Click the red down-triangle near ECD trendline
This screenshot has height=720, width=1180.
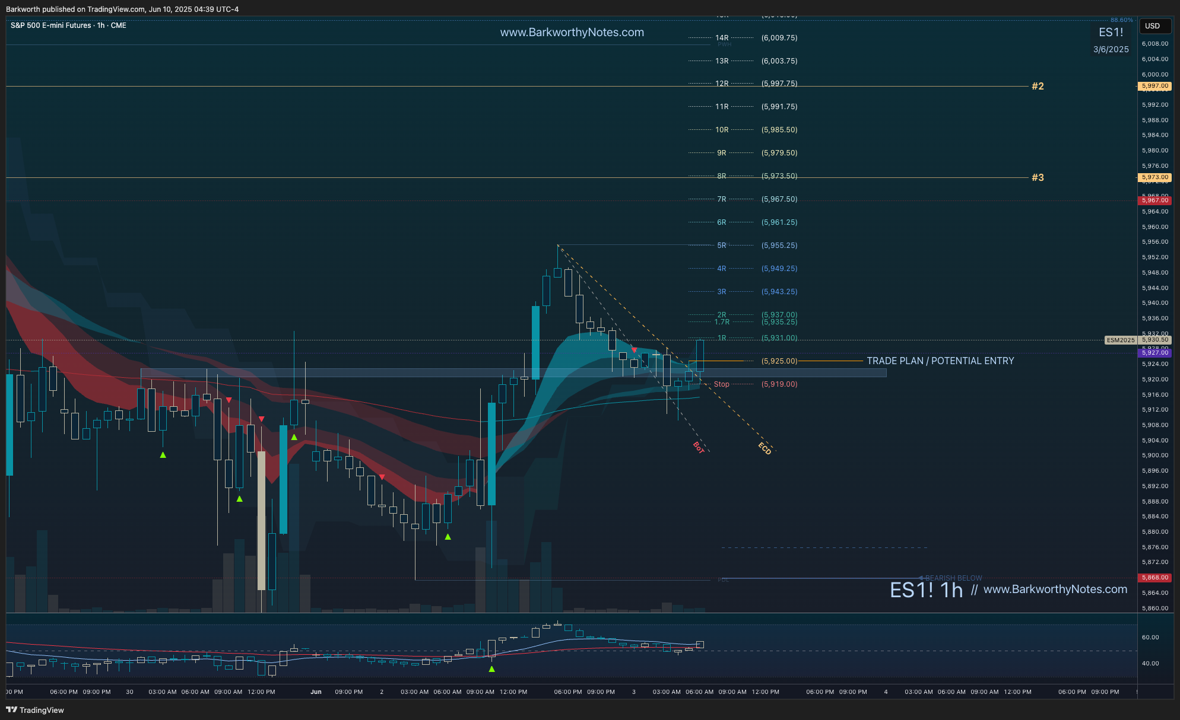click(x=634, y=350)
